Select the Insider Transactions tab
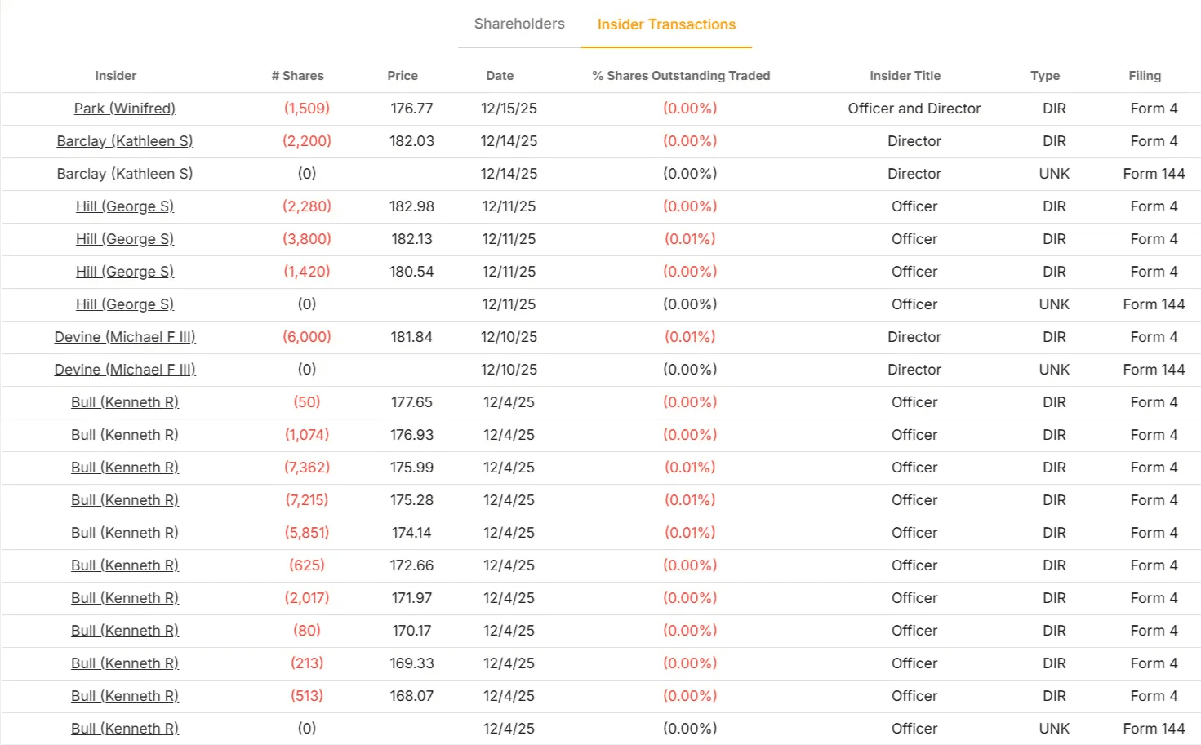The image size is (1201, 745). pos(666,24)
